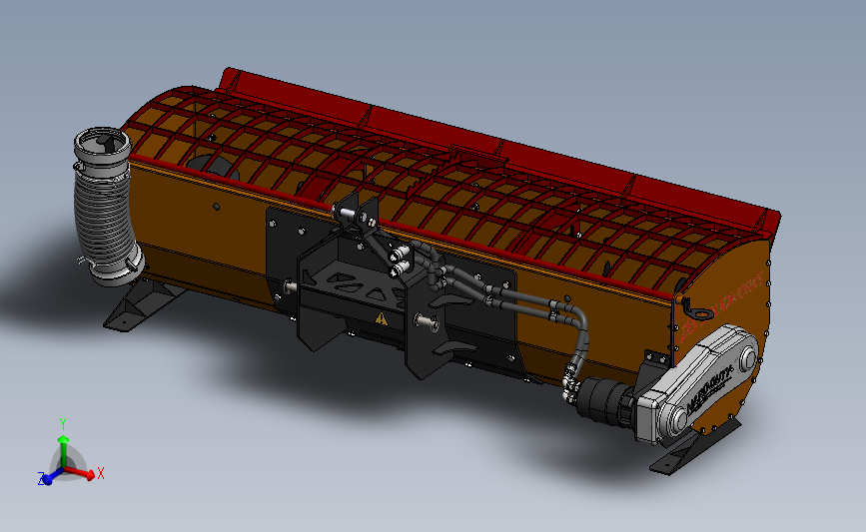Click the red X axis of the orientation triad

coord(80,472)
